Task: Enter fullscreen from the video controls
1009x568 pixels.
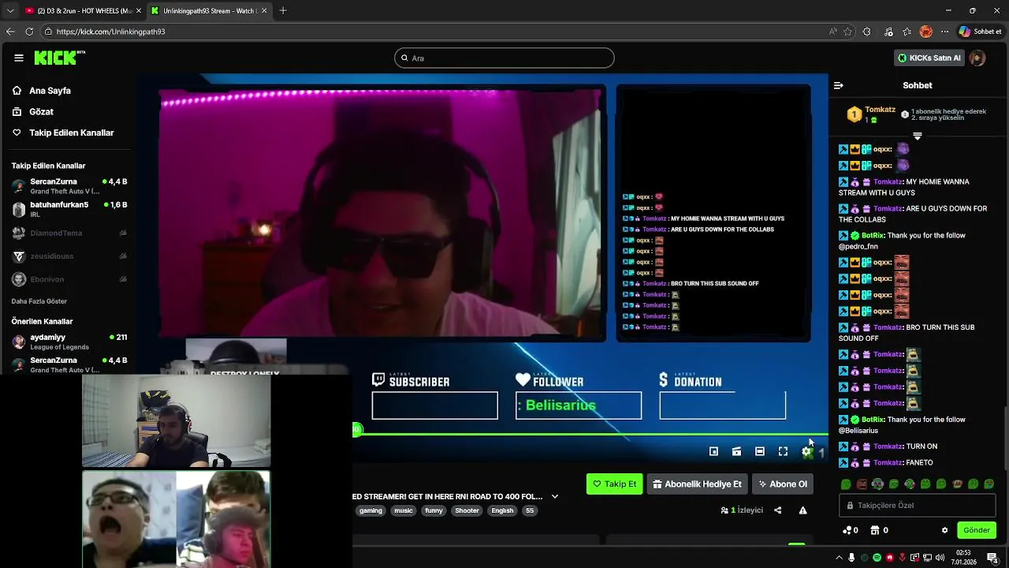Action: pyautogui.click(x=783, y=451)
